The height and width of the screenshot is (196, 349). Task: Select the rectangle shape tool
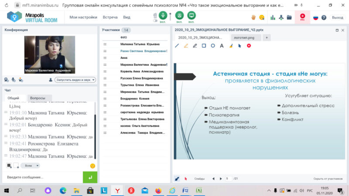pos(204,46)
